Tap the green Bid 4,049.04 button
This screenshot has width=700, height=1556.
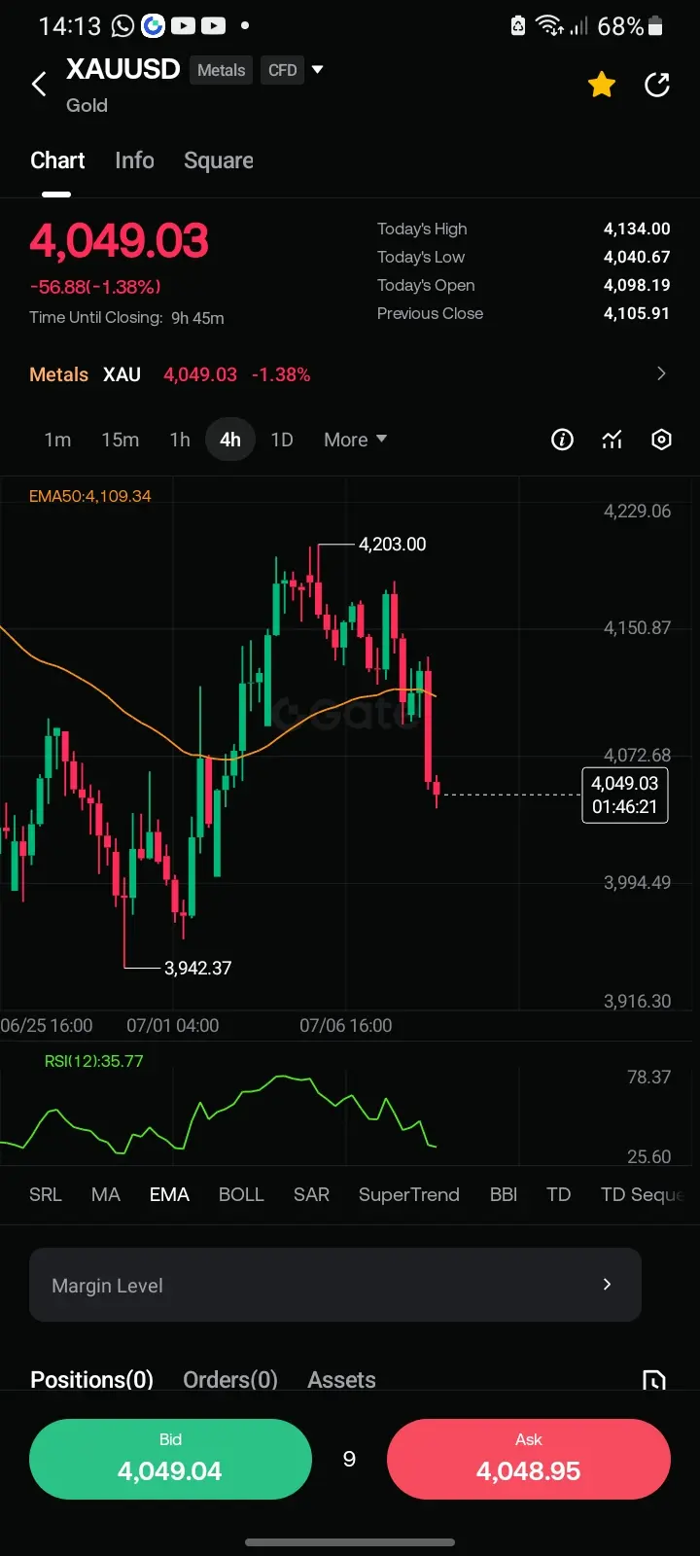coord(170,1459)
